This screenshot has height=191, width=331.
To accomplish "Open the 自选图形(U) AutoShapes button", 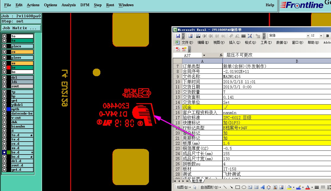I will (x=211, y=187).
